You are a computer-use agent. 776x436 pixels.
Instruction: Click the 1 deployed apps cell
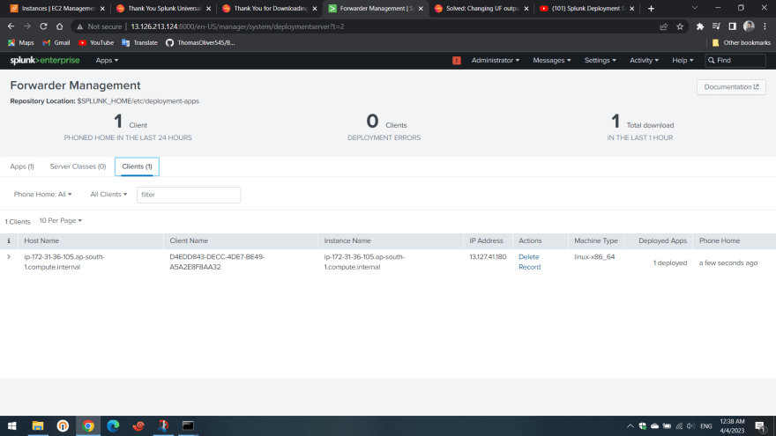point(670,263)
